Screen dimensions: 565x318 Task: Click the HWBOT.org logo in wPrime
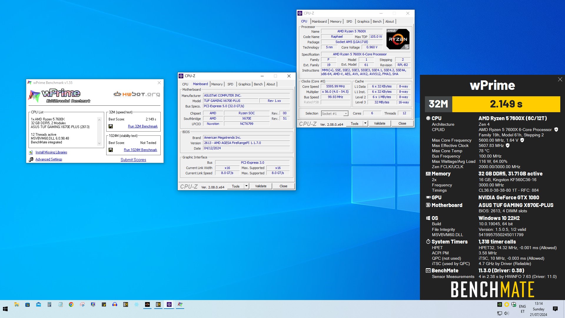(137, 94)
